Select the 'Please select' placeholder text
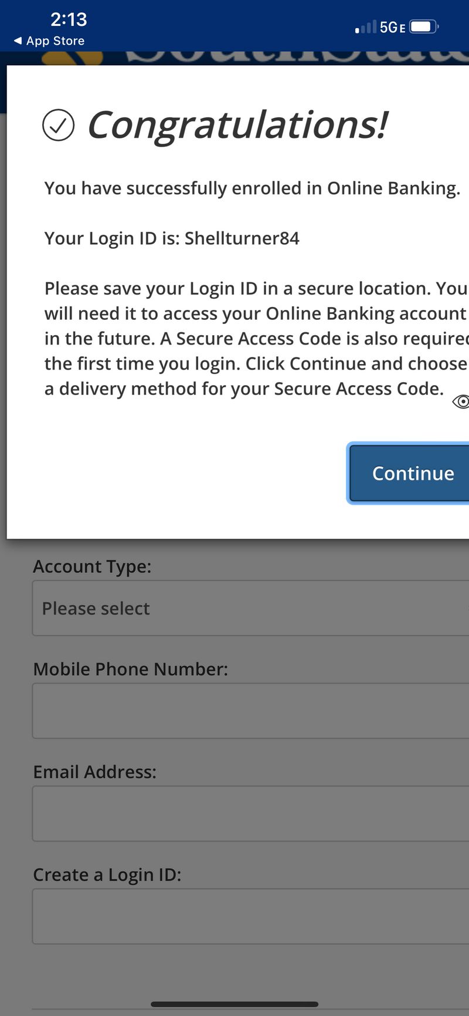Image resolution: width=469 pixels, height=1016 pixels. point(96,609)
